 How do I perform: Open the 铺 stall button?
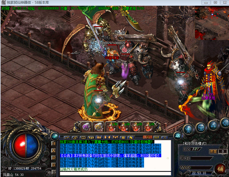tap(220, 168)
